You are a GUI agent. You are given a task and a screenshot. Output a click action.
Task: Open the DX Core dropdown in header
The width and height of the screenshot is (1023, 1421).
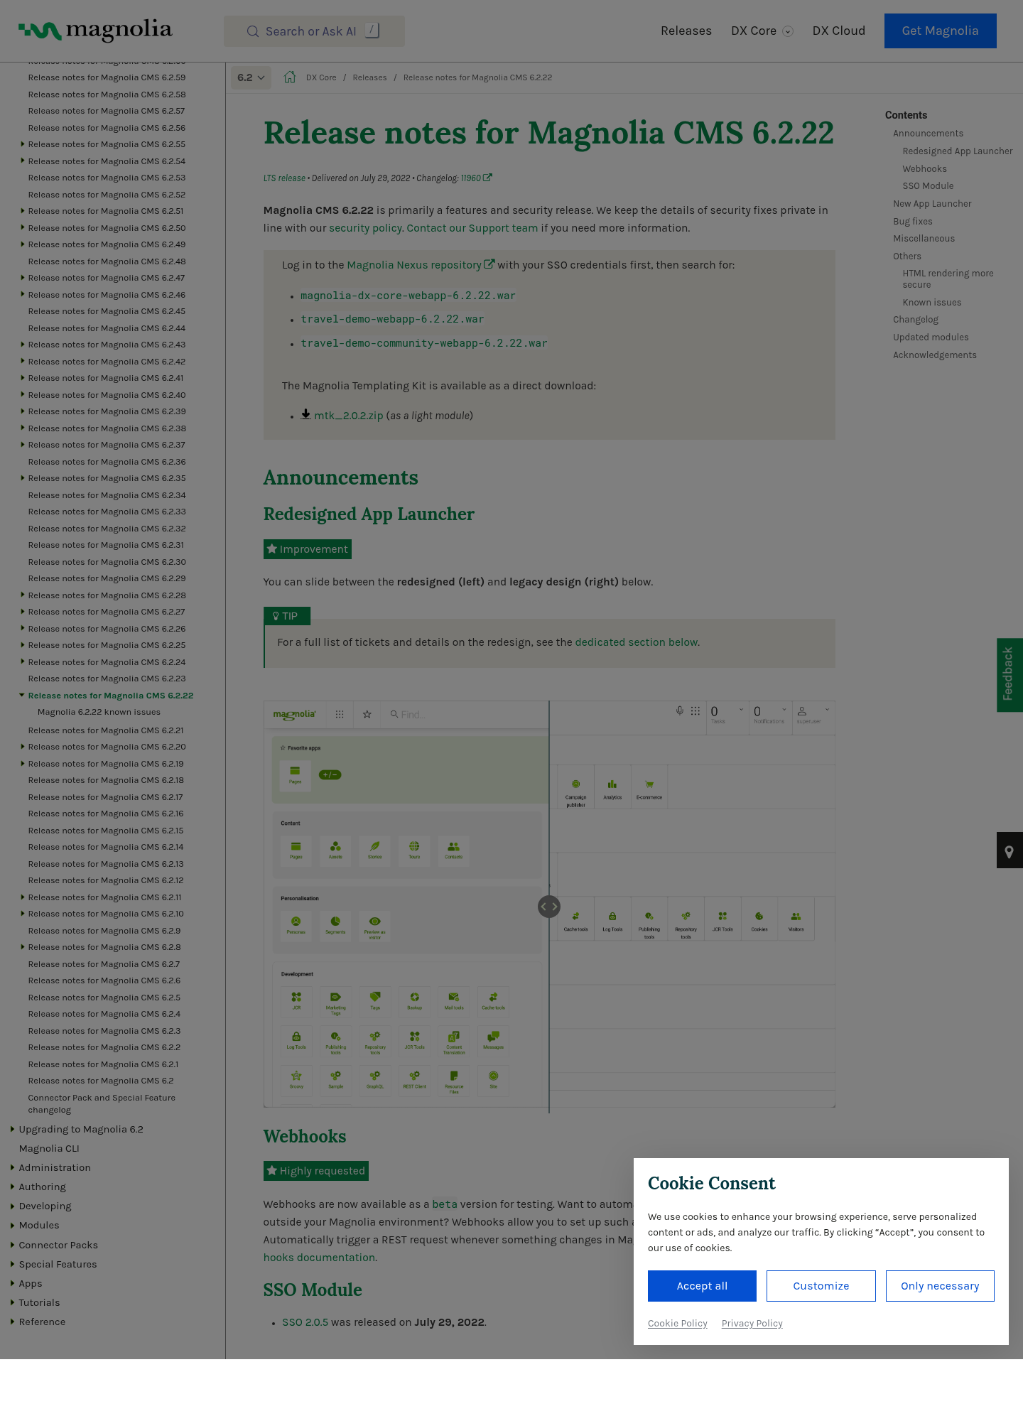[762, 31]
